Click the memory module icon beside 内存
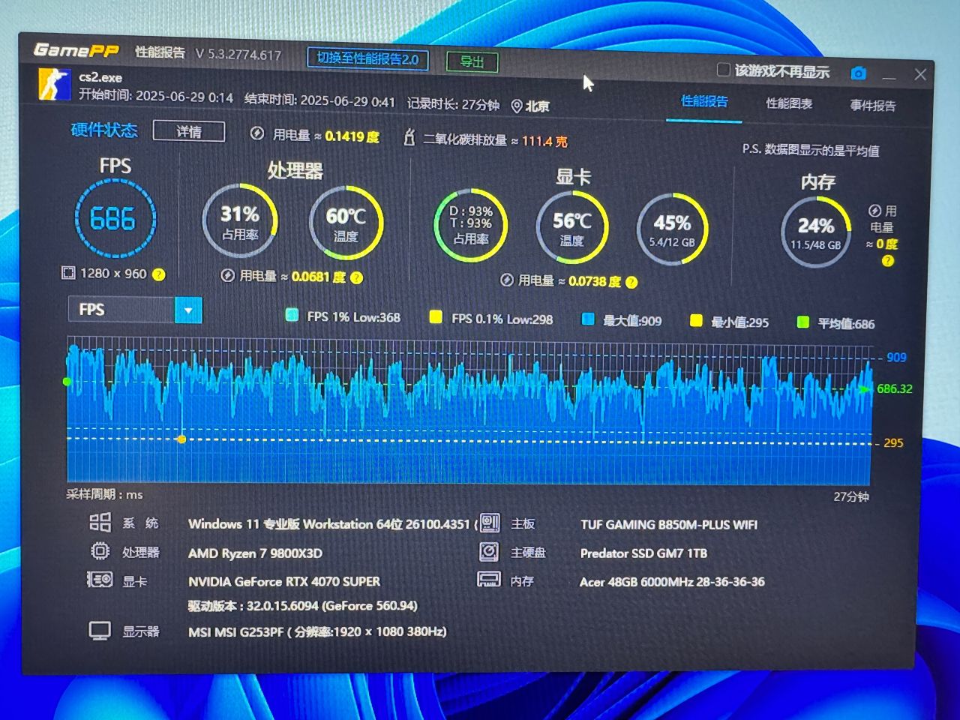This screenshot has height=720, width=960. pyautogui.click(x=489, y=580)
